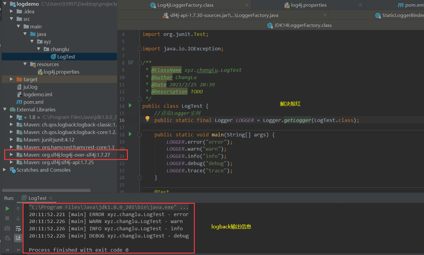Collapse the changlu package
The image size is (424, 255).
point(39,49)
